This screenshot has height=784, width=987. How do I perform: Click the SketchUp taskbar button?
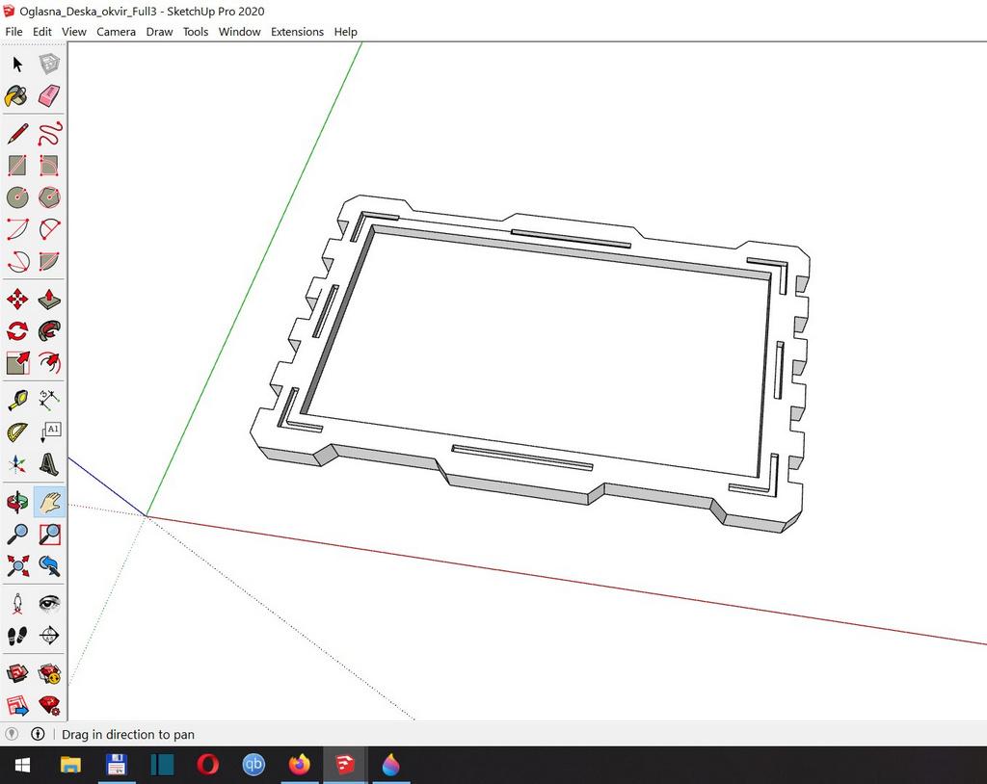344,765
